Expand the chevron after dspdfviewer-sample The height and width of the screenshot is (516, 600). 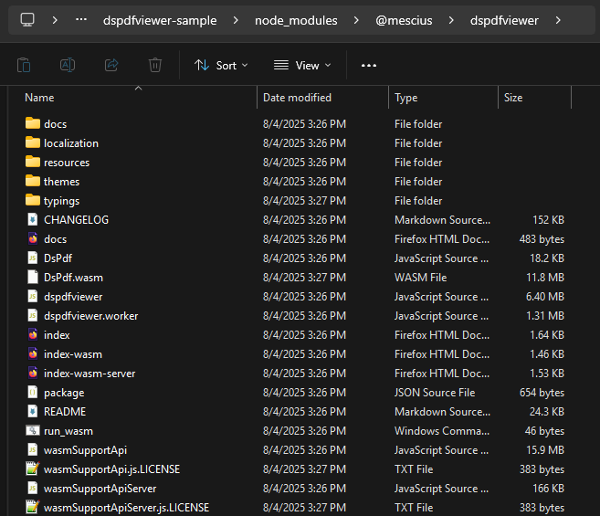coord(236,20)
